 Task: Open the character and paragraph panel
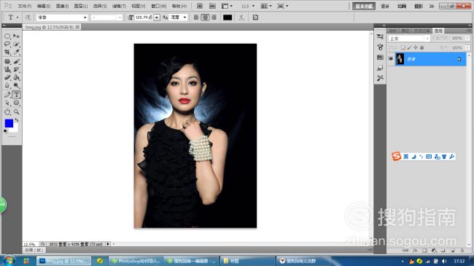tap(255, 17)
